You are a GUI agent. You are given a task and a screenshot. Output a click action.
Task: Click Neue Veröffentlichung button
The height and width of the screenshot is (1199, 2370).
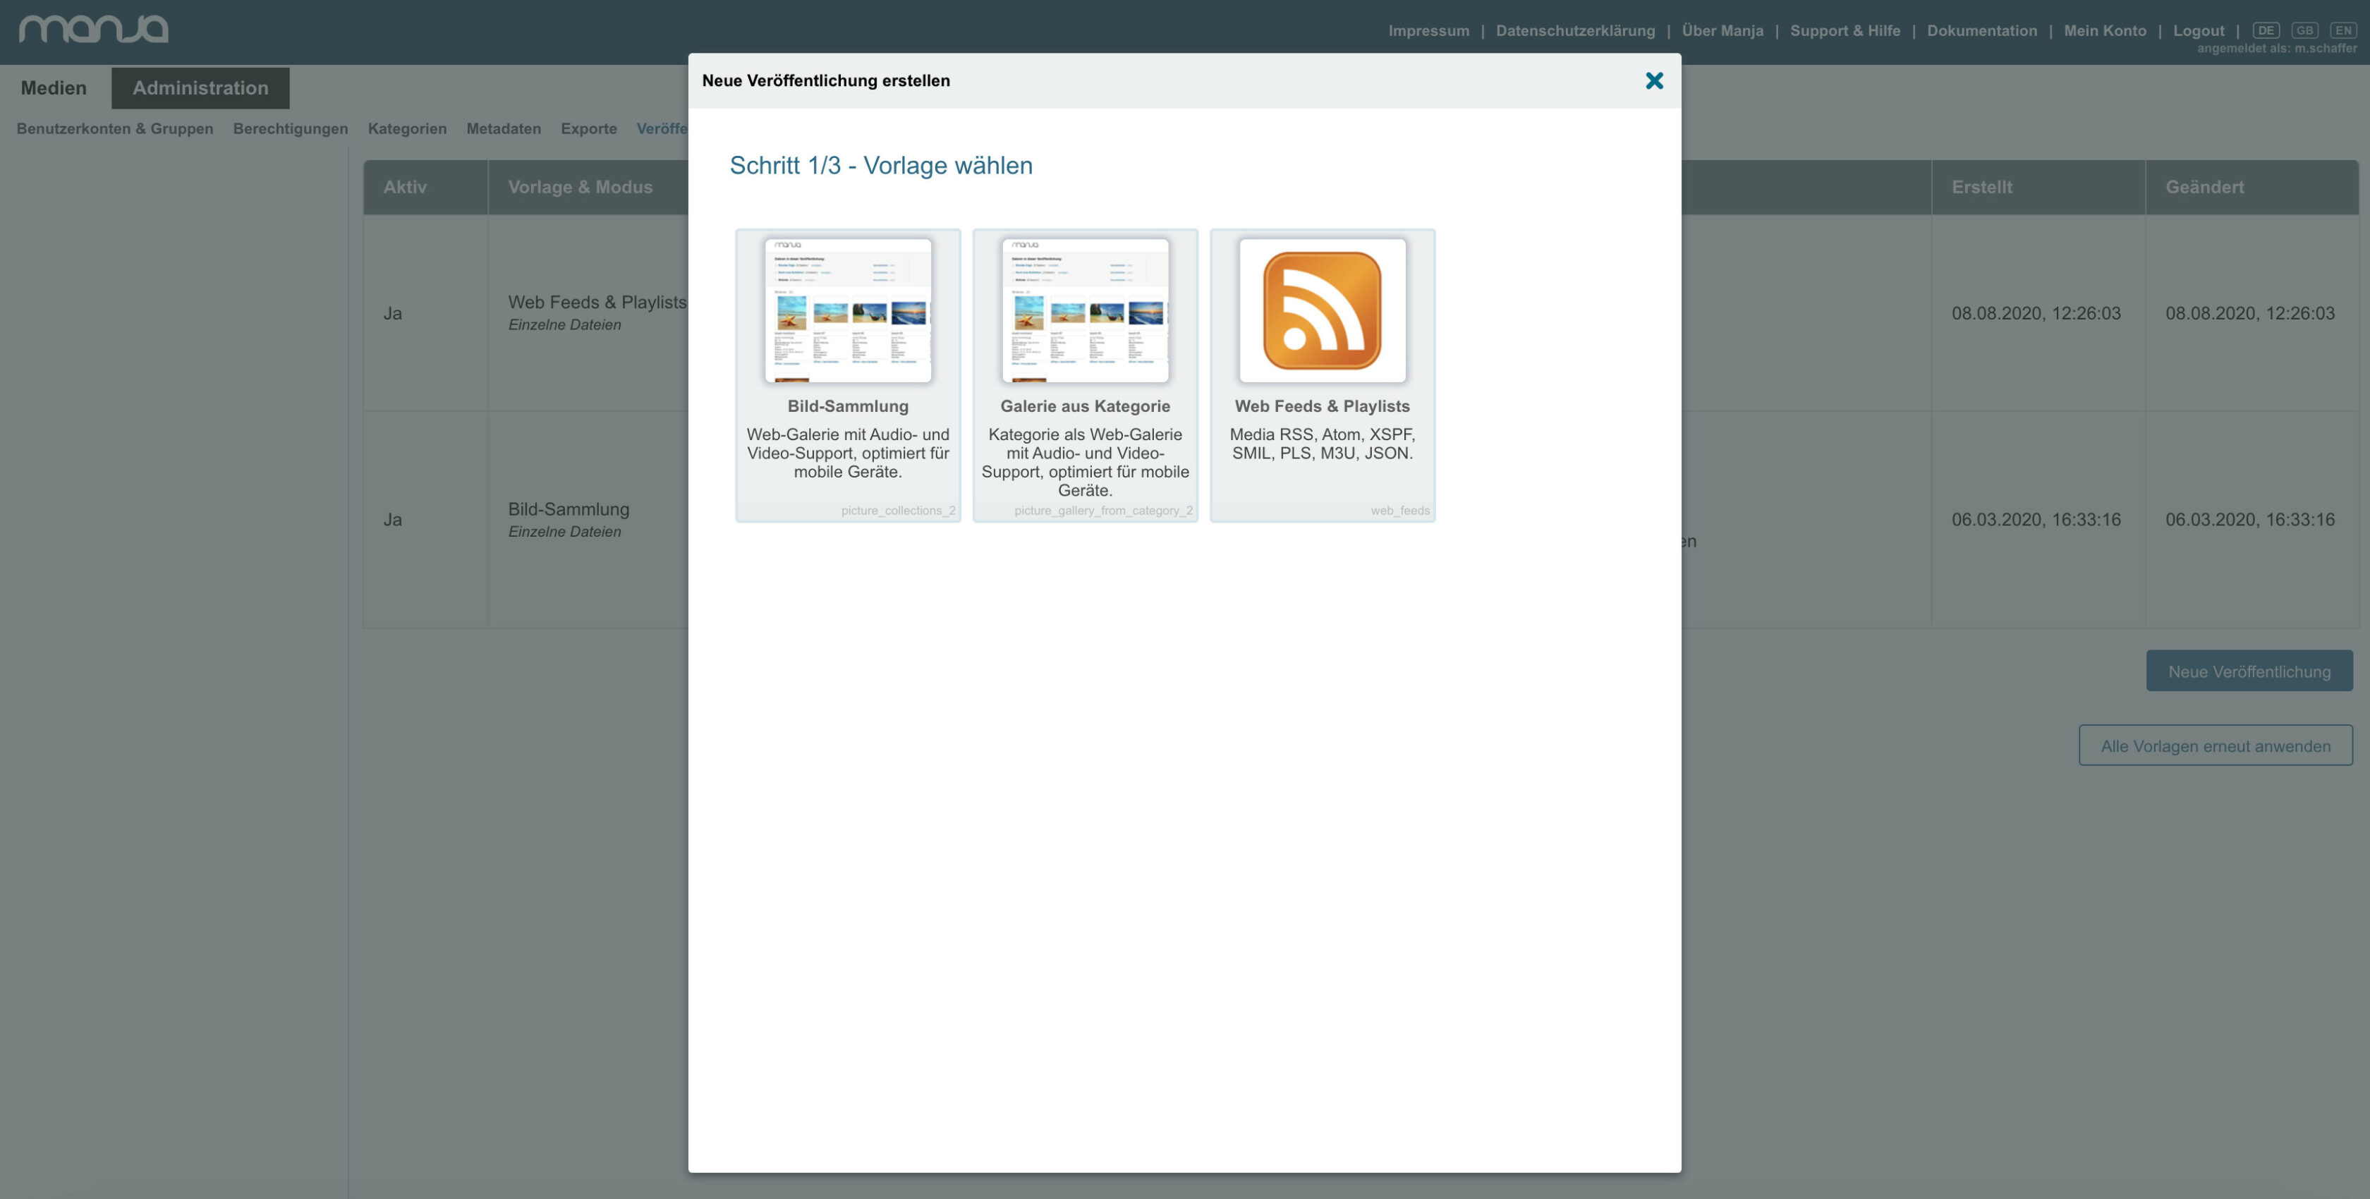click(x=2249, y=671)
